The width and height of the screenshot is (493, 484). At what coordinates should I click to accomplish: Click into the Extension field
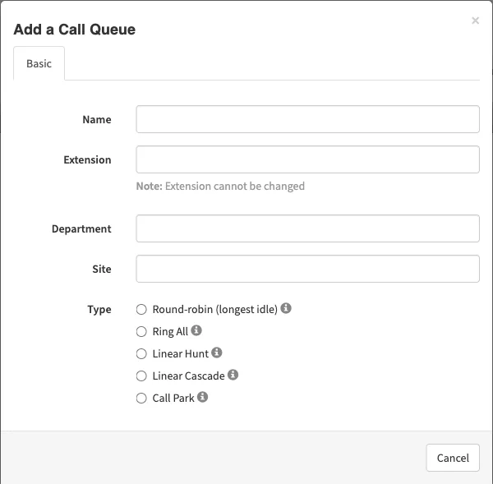(307, 159)
